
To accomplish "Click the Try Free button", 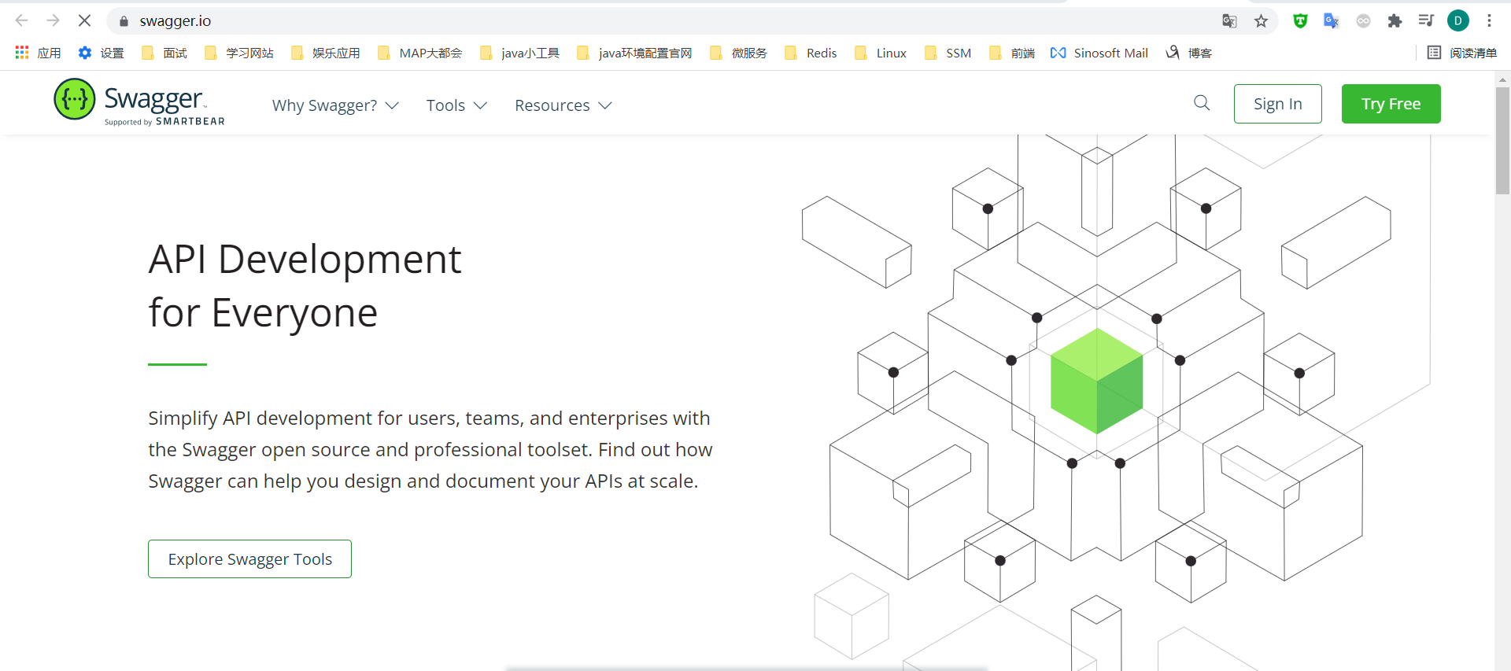I will coord(1391,104).
